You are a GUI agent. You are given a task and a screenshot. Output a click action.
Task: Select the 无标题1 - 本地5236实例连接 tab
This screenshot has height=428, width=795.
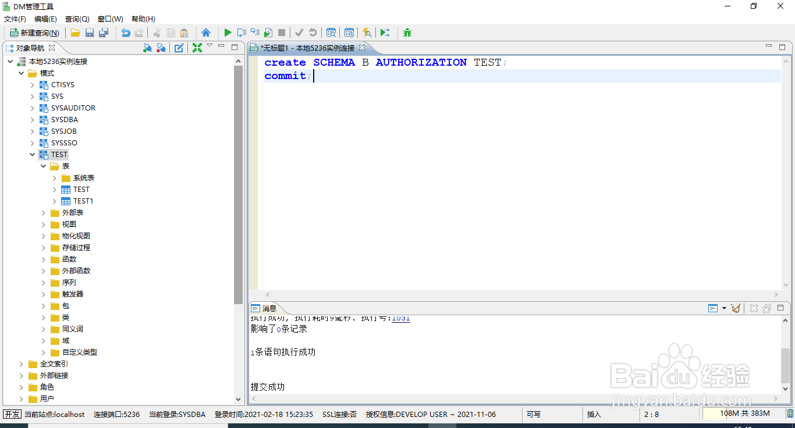307,48
